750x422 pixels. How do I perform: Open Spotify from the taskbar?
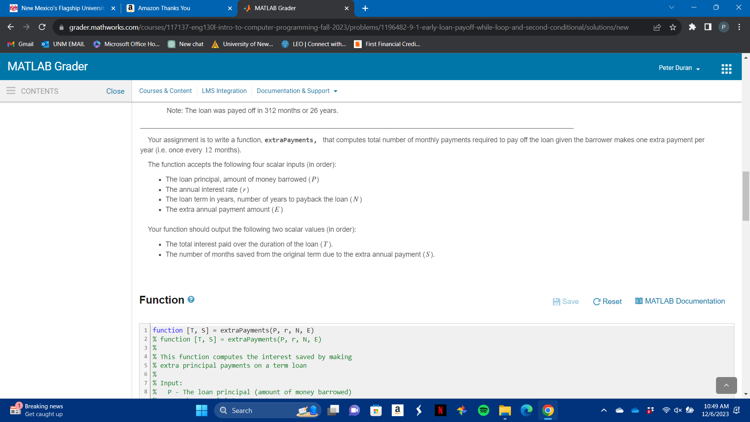(483, 410)
